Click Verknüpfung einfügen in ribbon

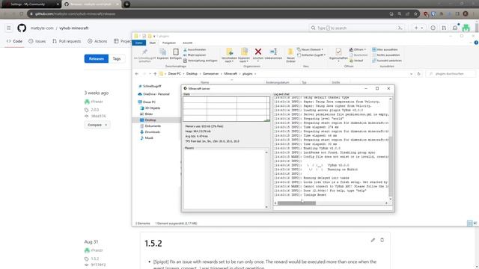pos(201,61)
